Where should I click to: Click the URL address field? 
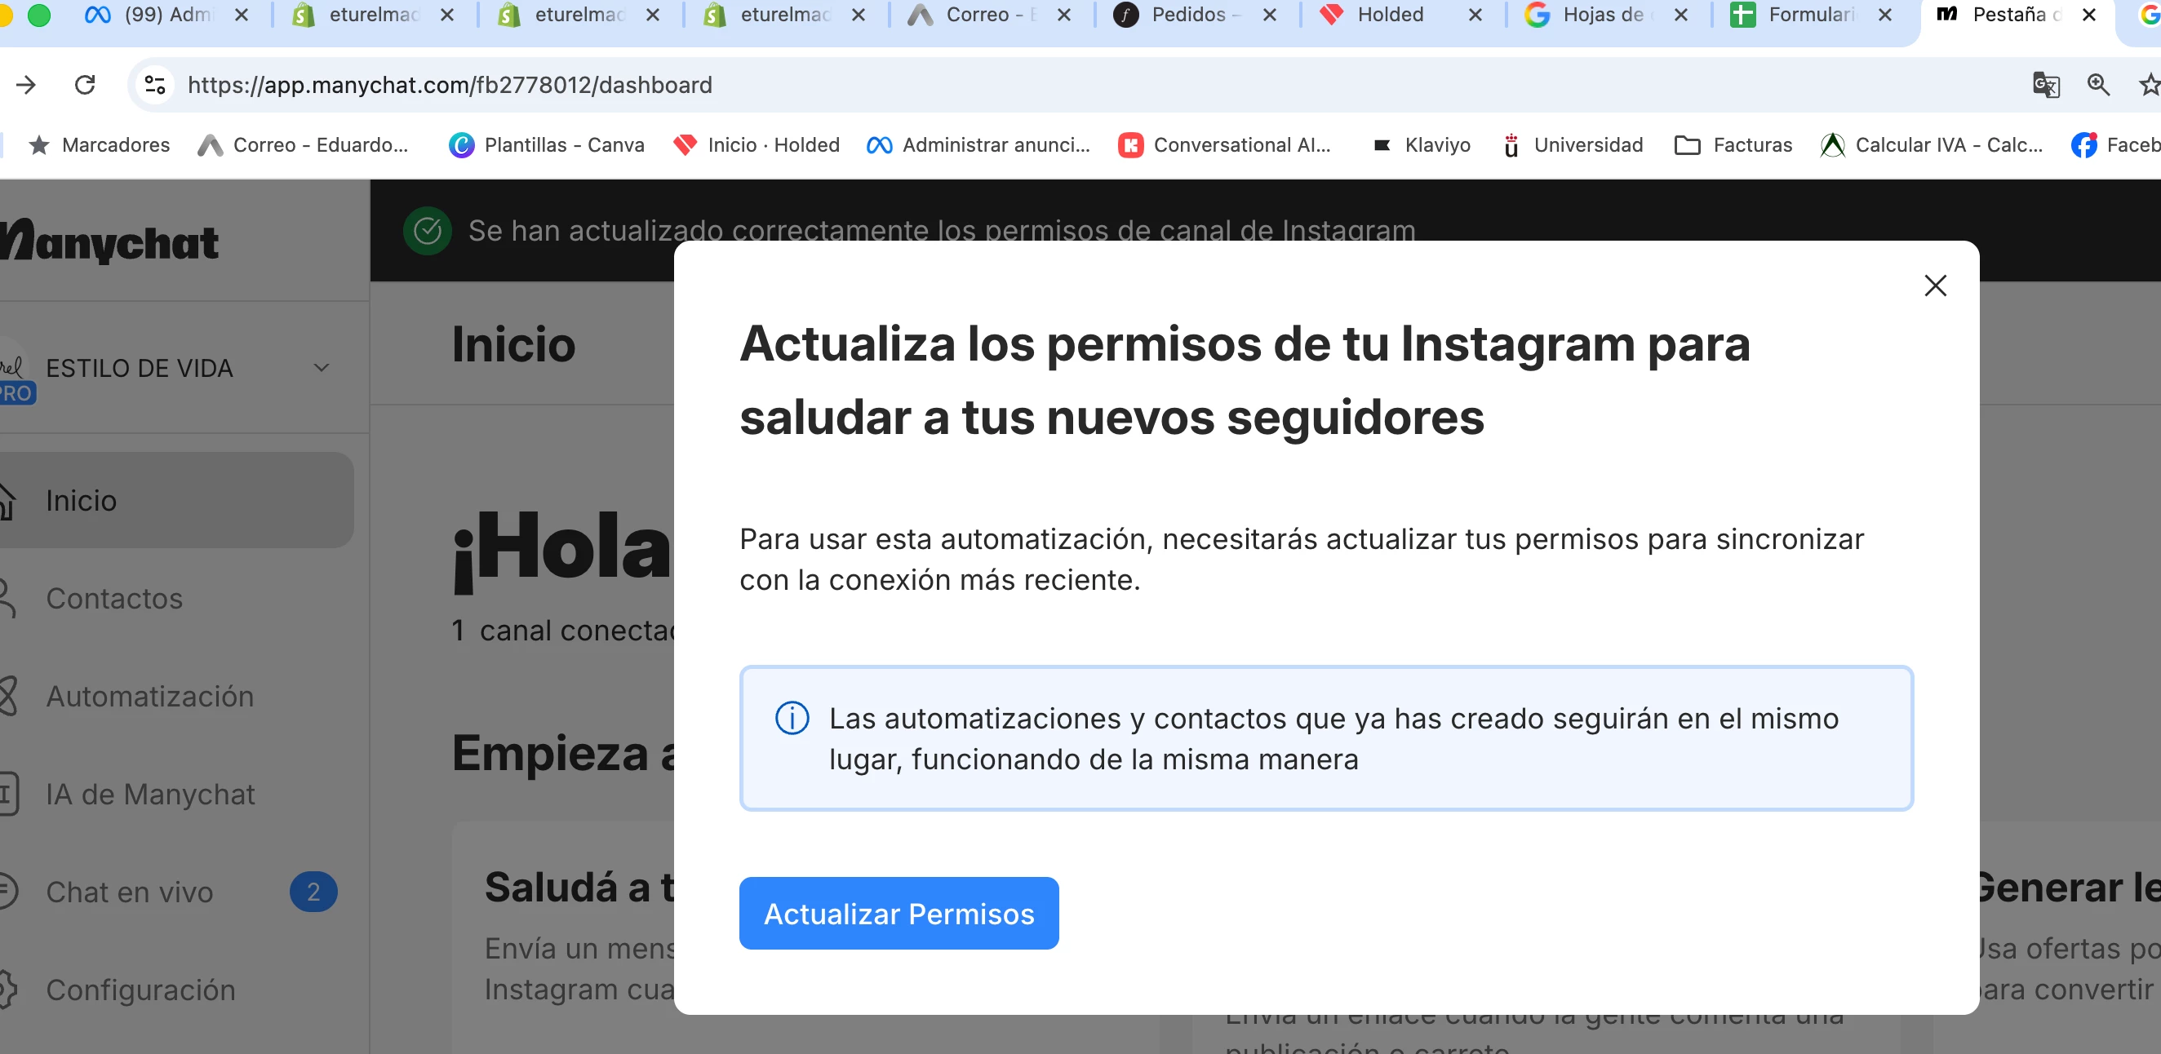[1007, 85]
